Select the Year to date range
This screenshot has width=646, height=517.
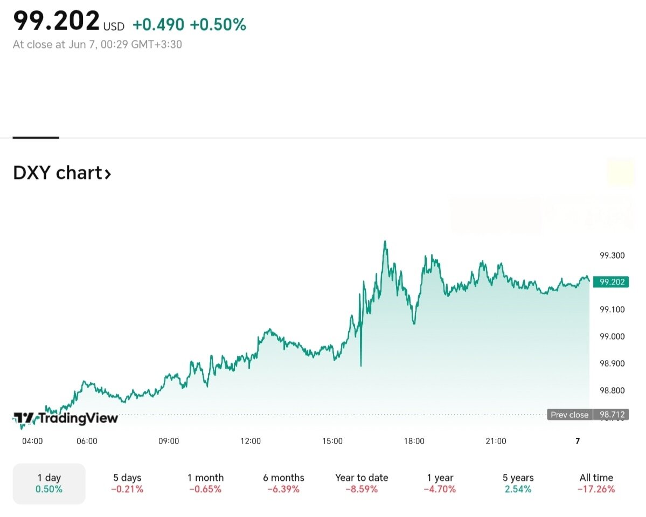click(362, 484)
